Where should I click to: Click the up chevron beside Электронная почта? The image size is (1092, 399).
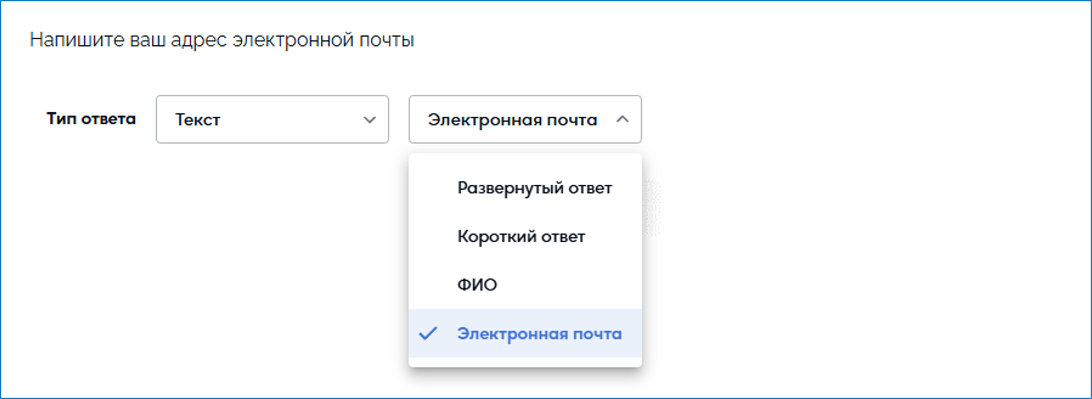pyautogui.click(x=622, y=120)
